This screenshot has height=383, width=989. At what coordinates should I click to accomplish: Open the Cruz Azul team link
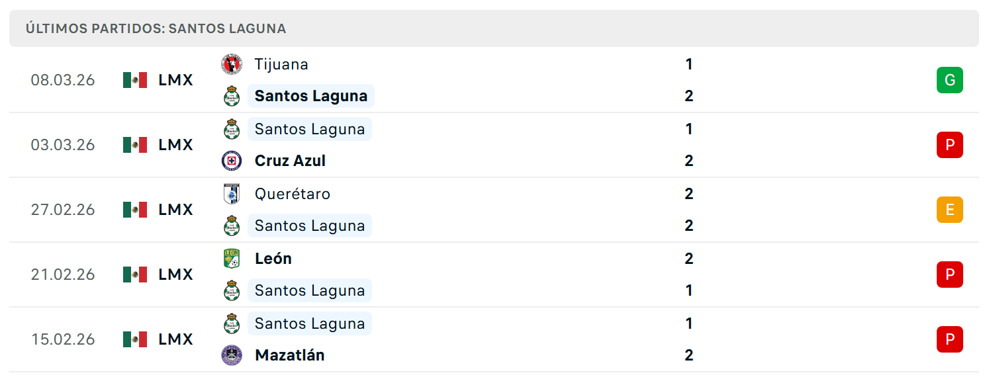(290, 161)
